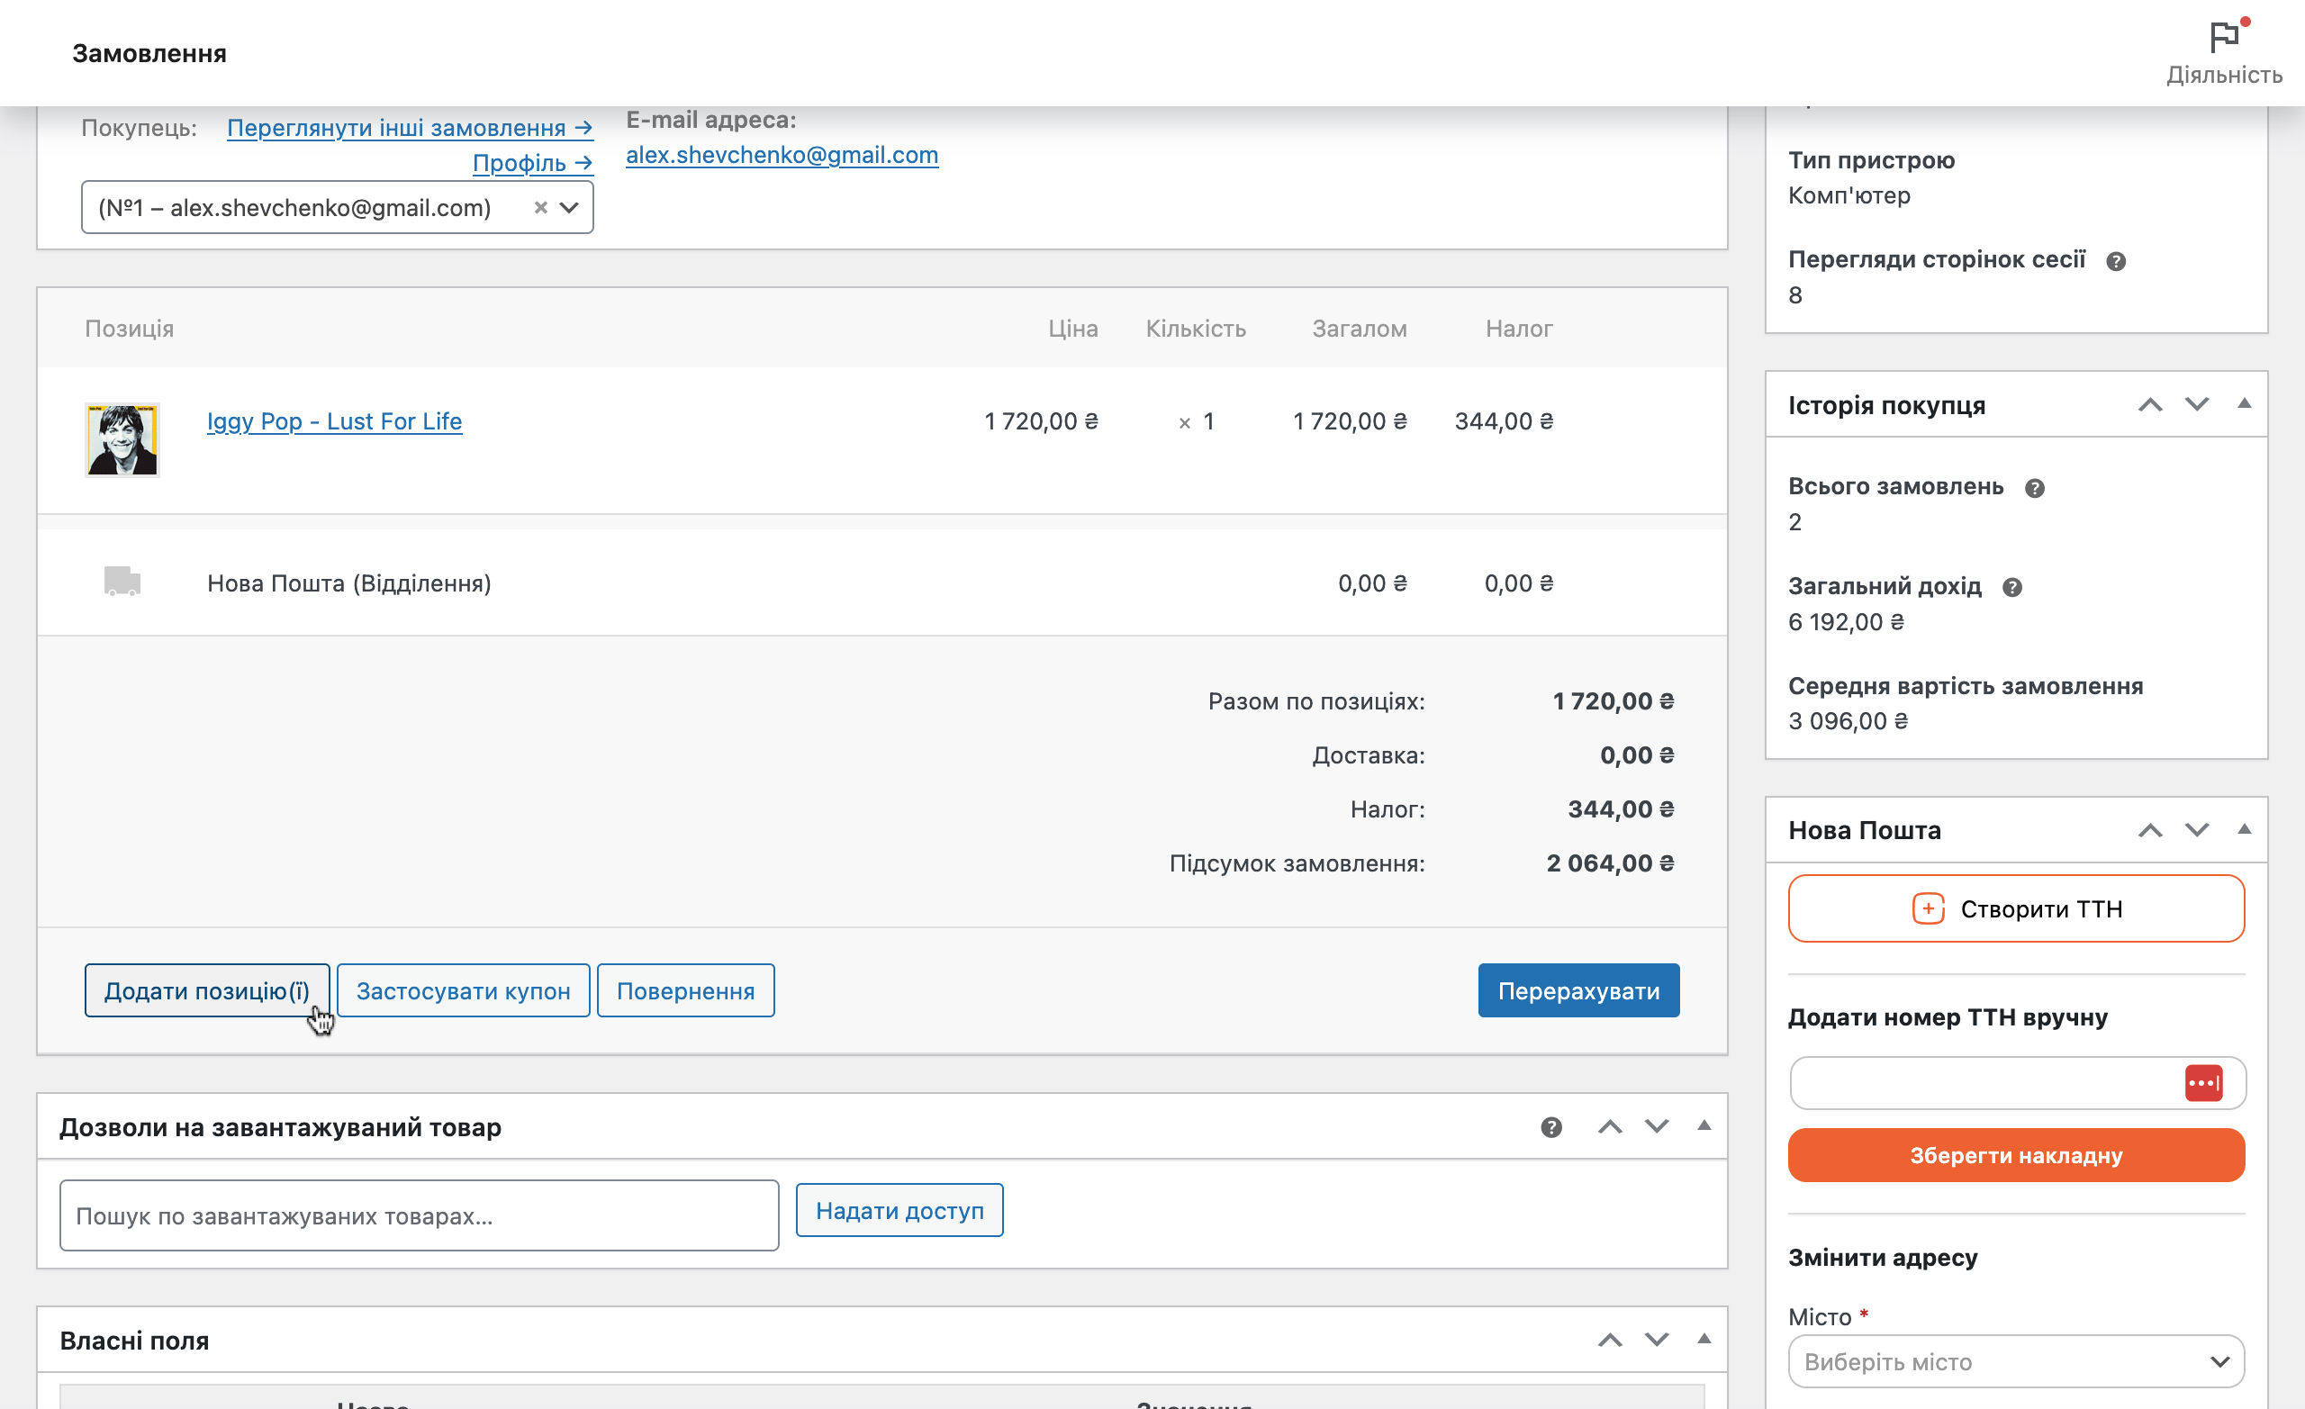Viewport: 2305px width, 1409px height.
Task: Open customer Профіль link
Action: pyautogui.click(x=532, y=163)
